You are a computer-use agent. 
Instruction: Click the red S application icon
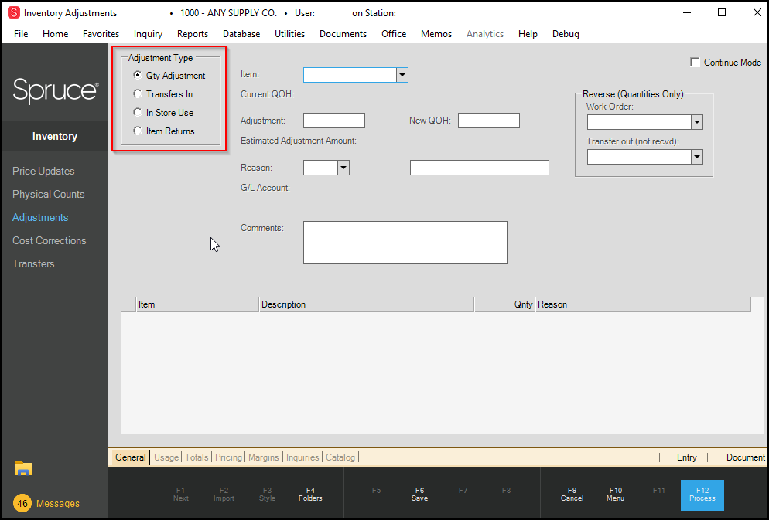pyautogui.click(x=14, y=12)
